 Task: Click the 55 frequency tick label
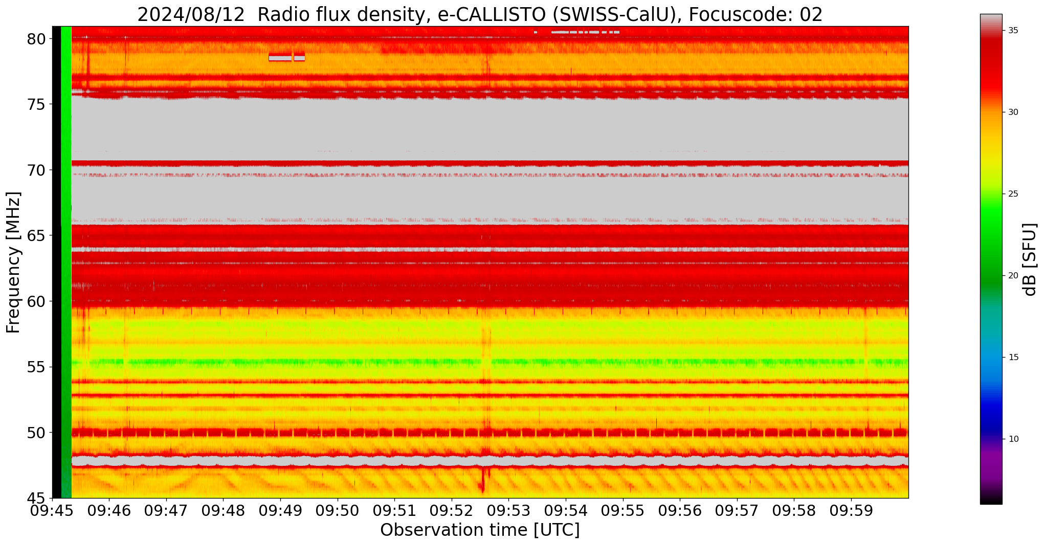(x=36, y=367)
